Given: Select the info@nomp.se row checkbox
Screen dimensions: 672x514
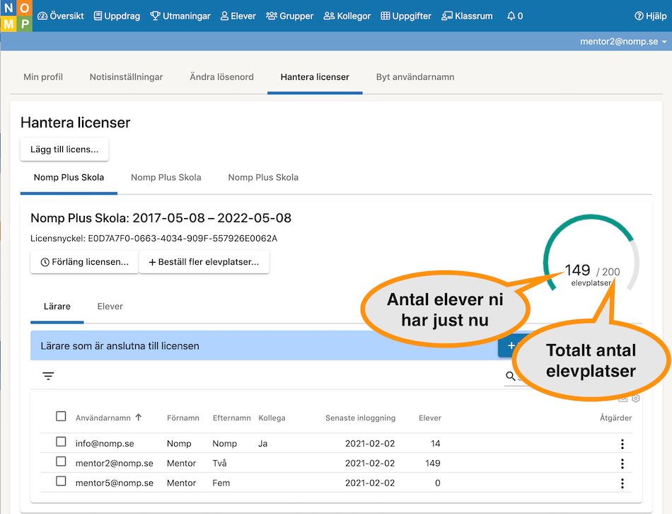Looking at the screenshot, I should pyautogui.click(x=61, y=442).
